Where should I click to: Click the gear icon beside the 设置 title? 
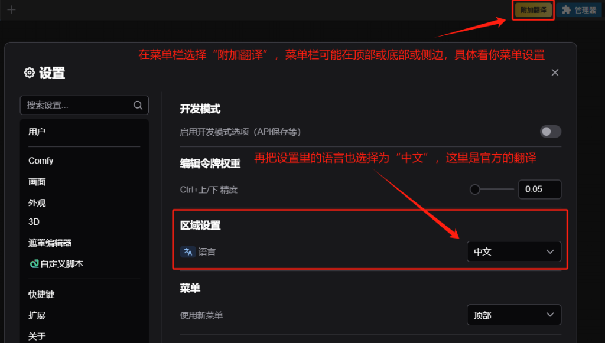click(x=30, y=73)
